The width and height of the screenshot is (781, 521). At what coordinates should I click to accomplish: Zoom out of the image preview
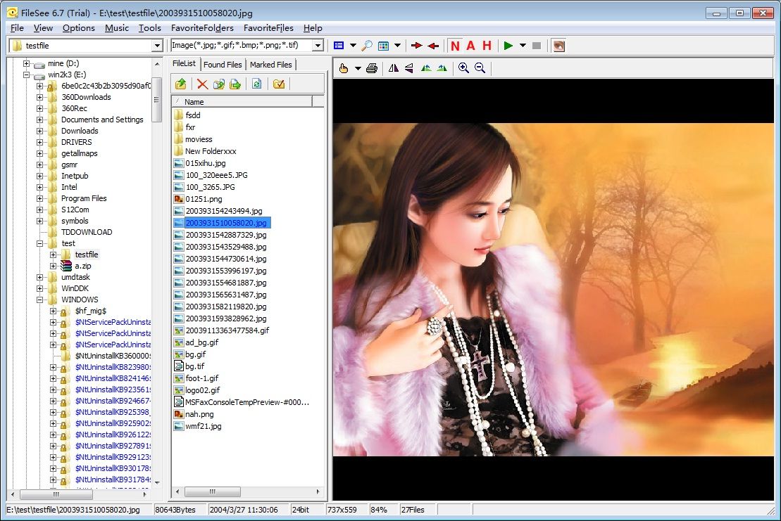[480, 68]
